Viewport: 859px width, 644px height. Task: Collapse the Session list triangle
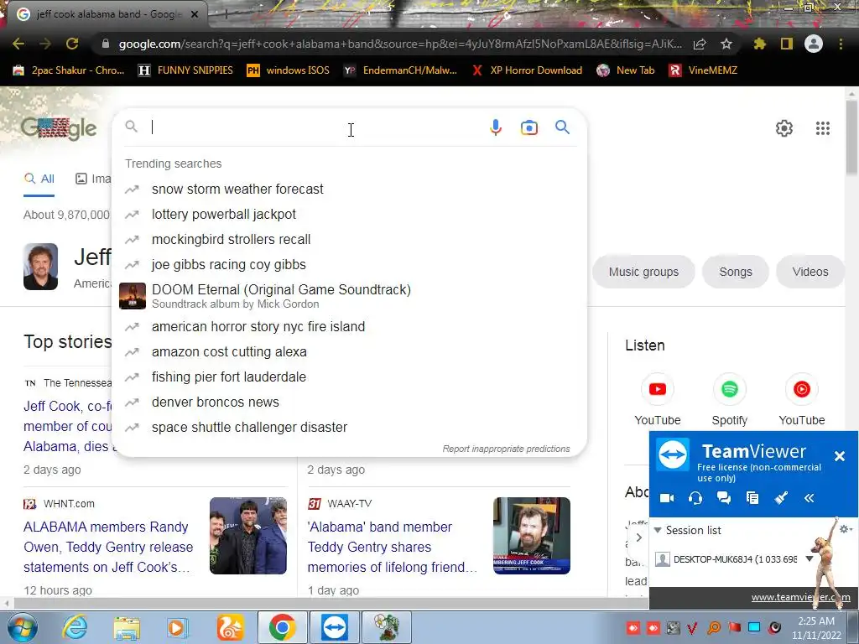[658, 530]
